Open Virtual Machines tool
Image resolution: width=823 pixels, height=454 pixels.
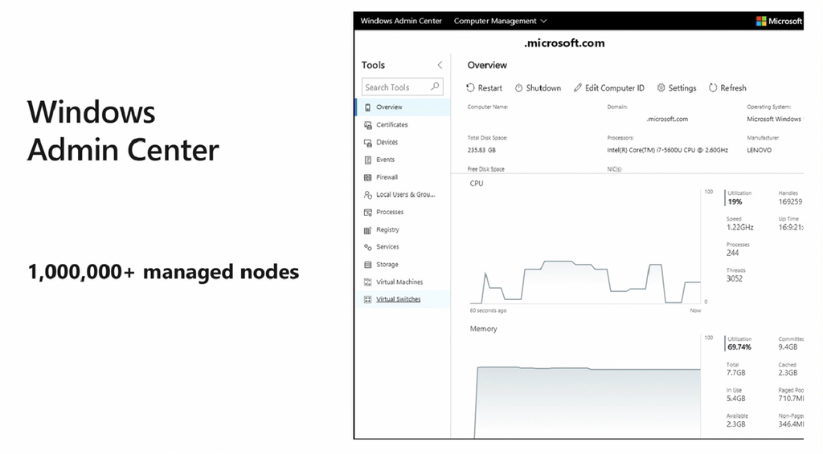point(403,282)
